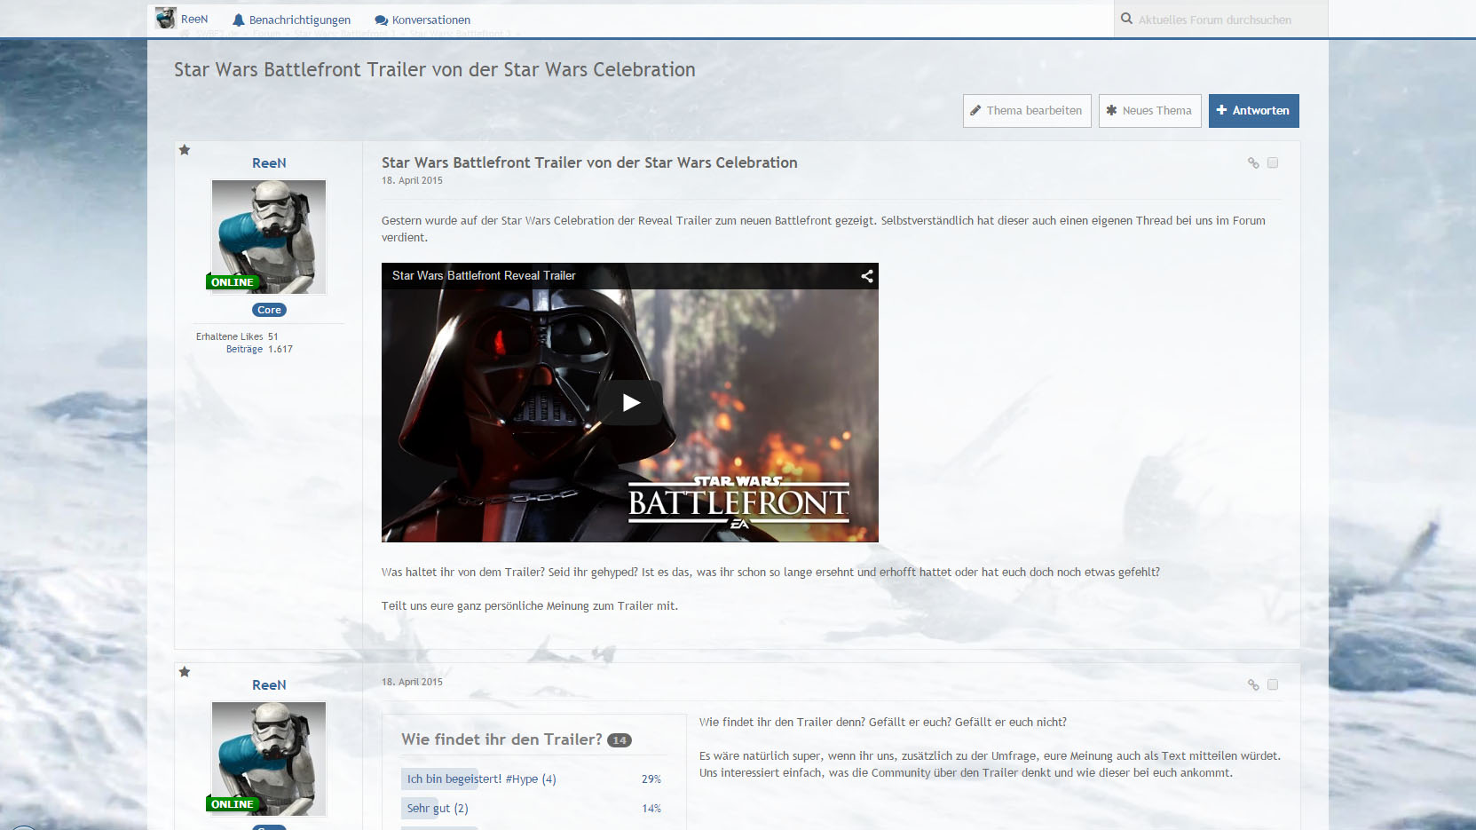Click poll option Ich bin begeistert! #Hype
The height and width of the screenshot is (830, 1476).
point(481,779)
